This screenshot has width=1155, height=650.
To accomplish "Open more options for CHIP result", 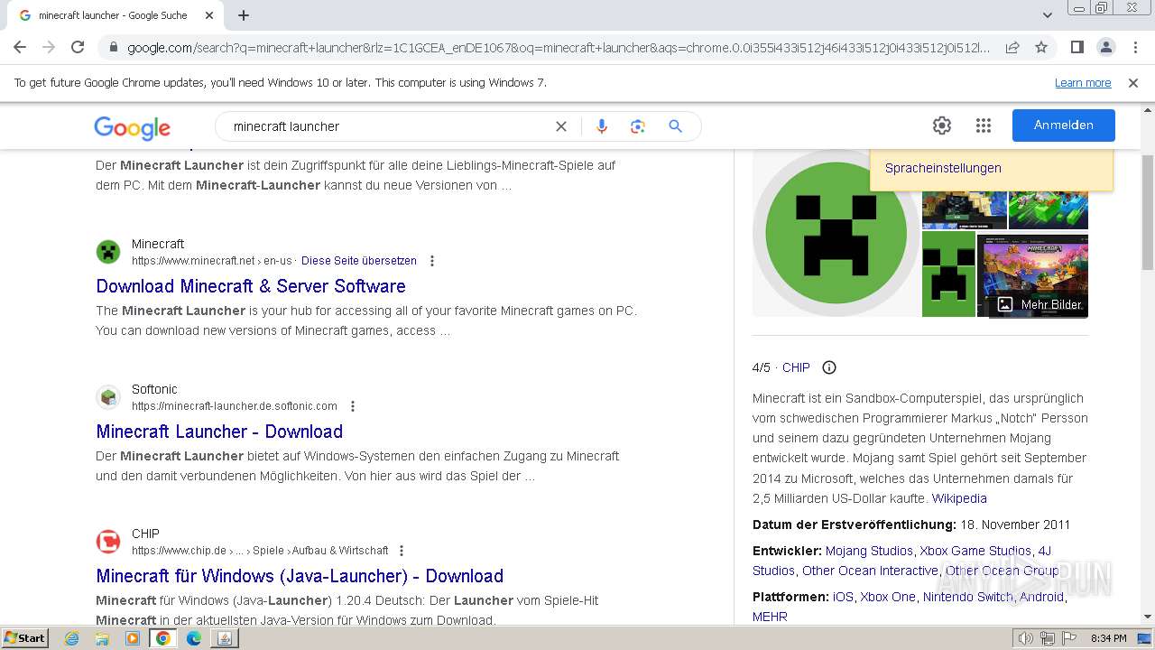I will pyautogui.click(x=402, y=551).
